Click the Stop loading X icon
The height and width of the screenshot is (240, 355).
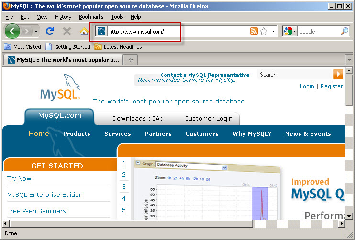pos(67,31)
